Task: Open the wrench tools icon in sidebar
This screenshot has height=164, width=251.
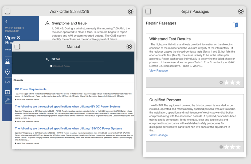Action: click(7, 100)
